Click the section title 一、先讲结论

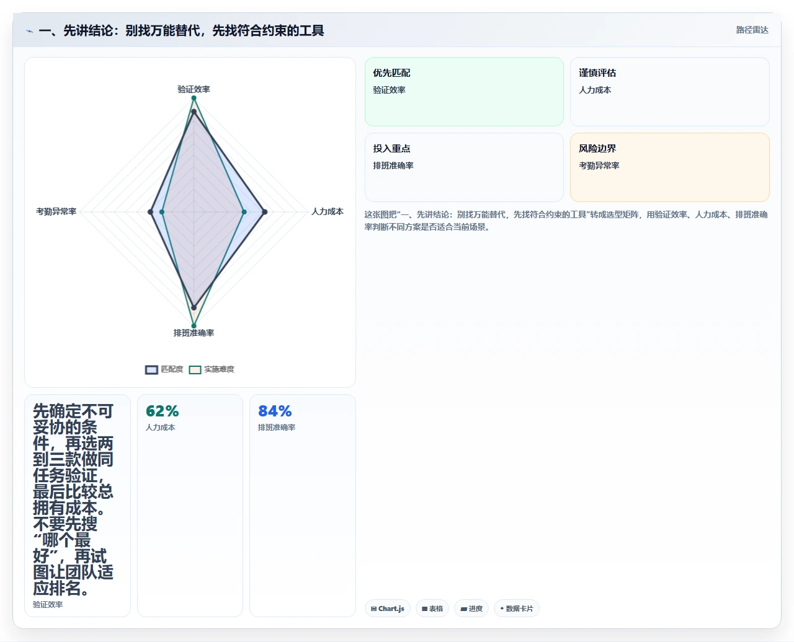181,30
